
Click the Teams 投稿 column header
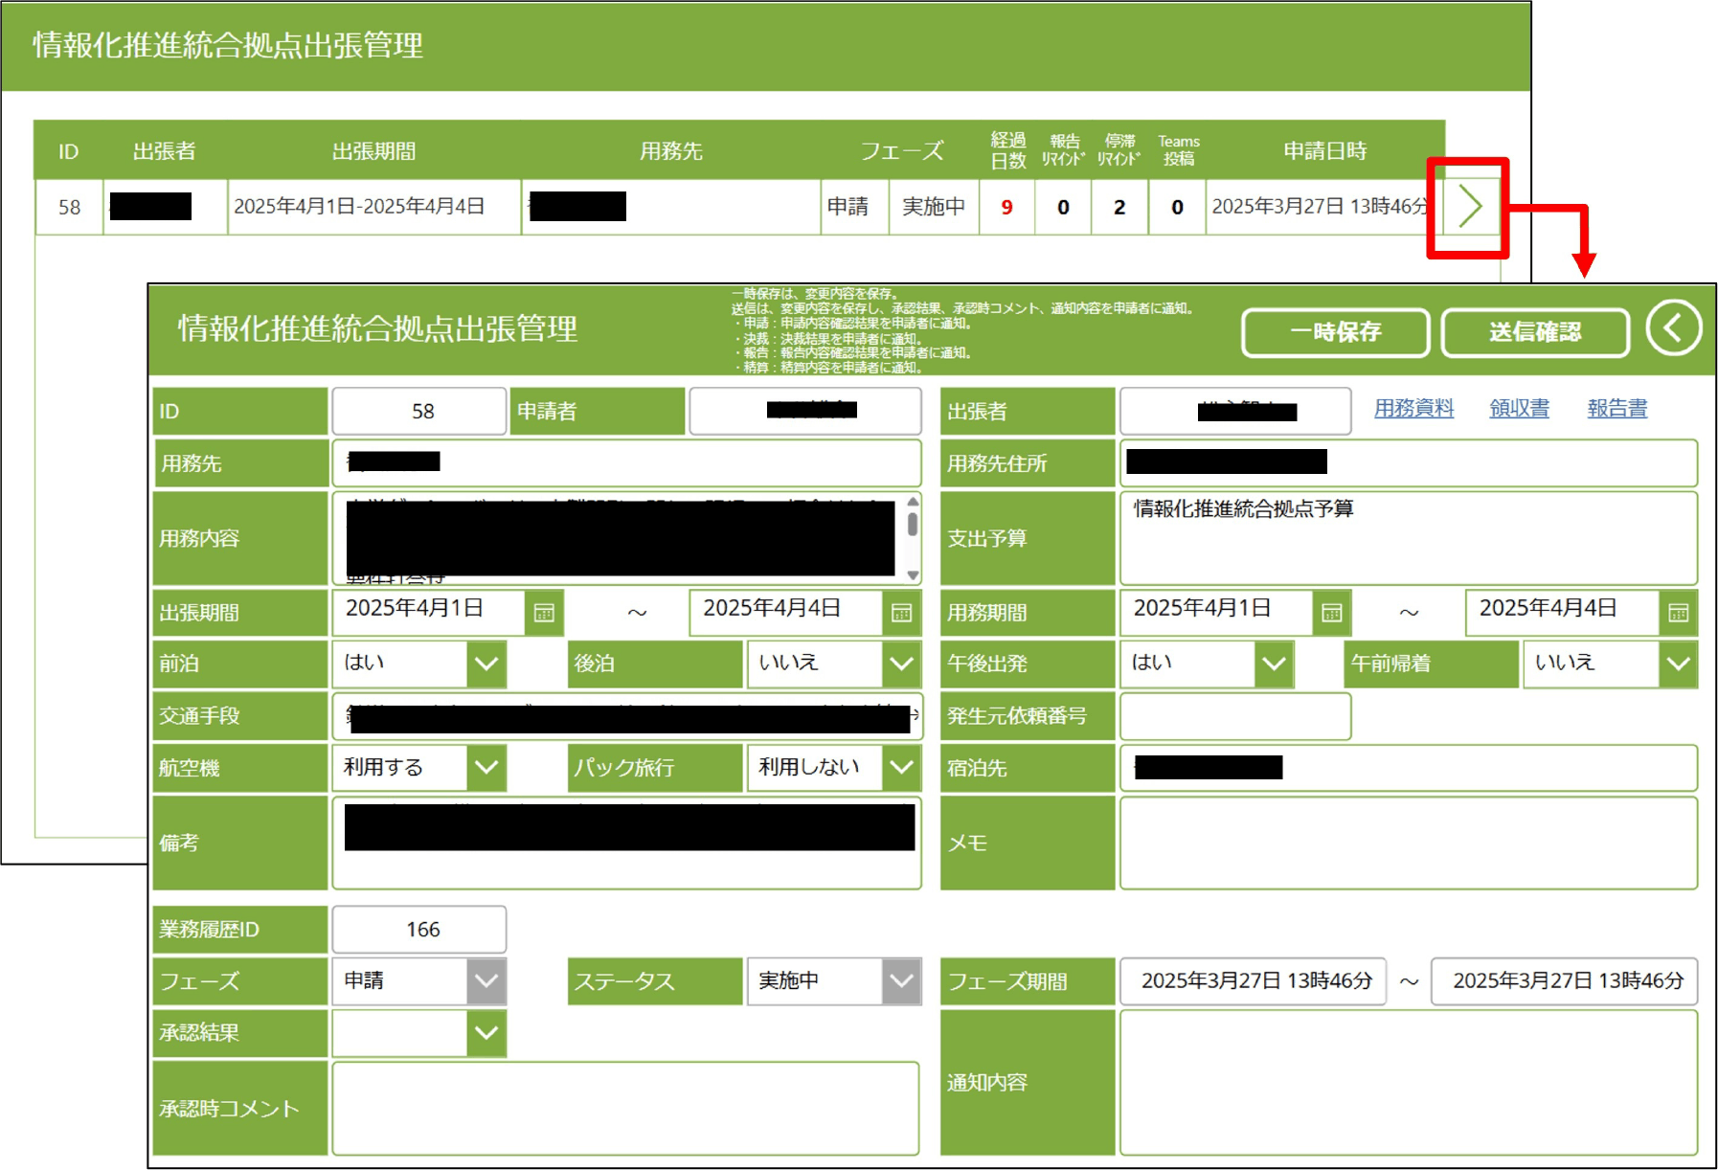pyautogui.click(x=1178, y=150)
